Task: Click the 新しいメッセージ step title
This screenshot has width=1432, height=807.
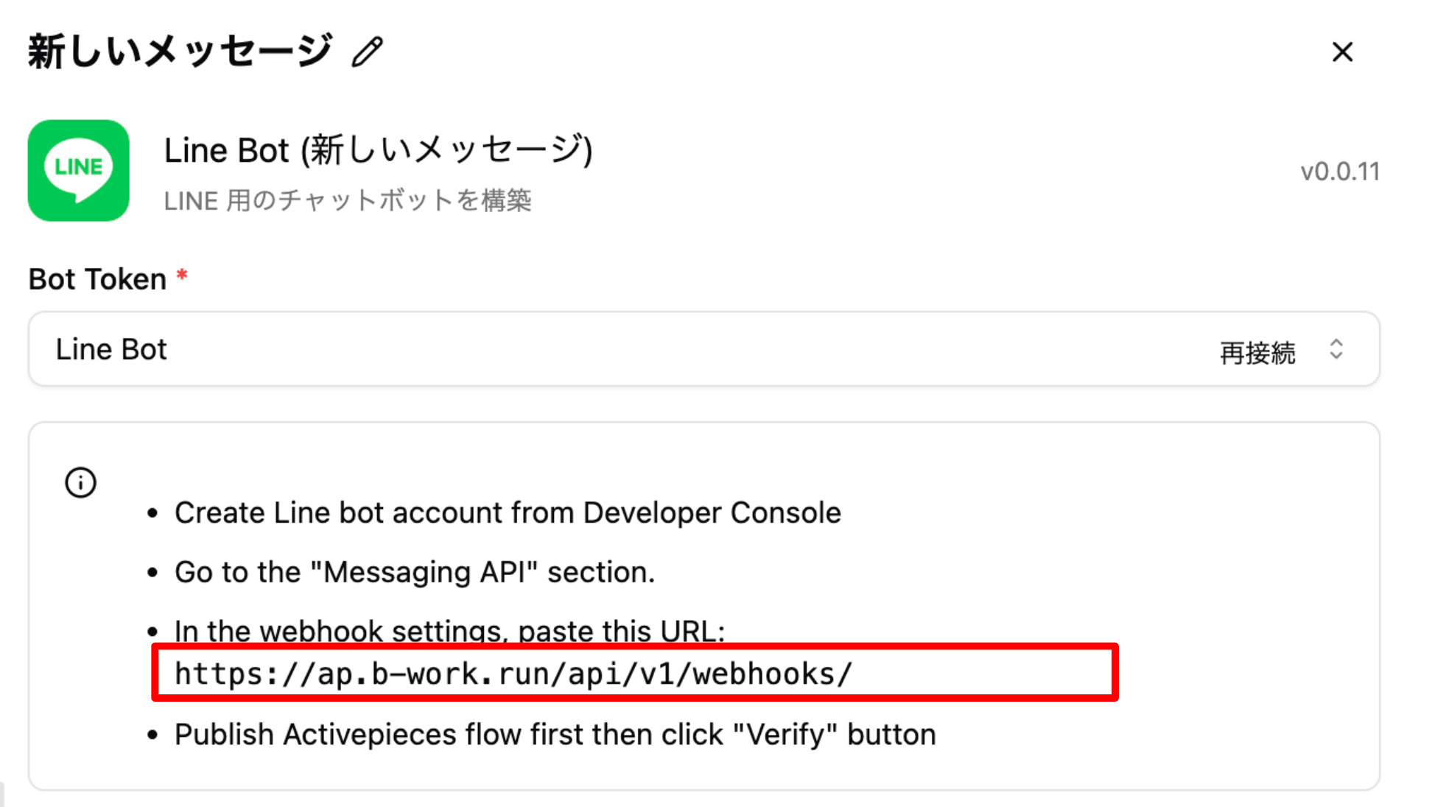Action: click(x=180, y=52)
